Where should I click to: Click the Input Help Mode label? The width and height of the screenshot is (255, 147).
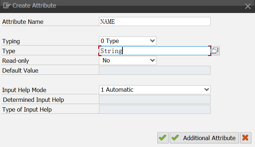pos(24,90)
